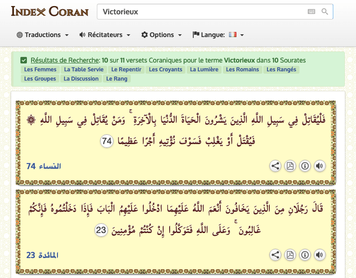Click the share icon for verse 74
The image size is (356, 278).
pos(275,166)
